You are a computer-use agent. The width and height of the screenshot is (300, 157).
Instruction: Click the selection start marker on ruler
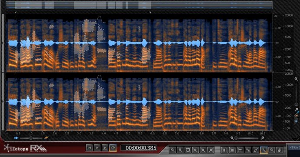[x=16, y=13]
